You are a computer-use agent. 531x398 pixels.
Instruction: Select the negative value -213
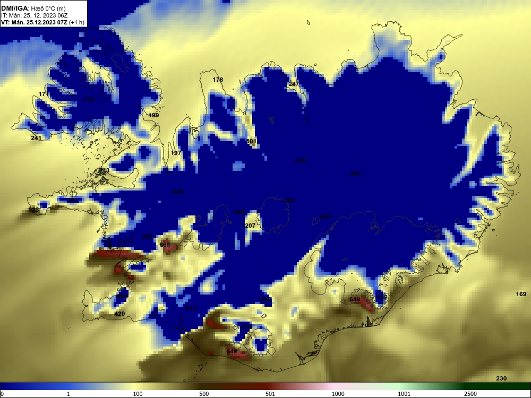[x=190, y=309]
